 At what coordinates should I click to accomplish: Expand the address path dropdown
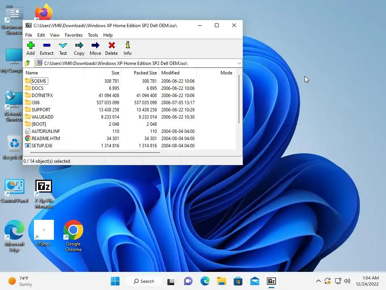[239, 63]
